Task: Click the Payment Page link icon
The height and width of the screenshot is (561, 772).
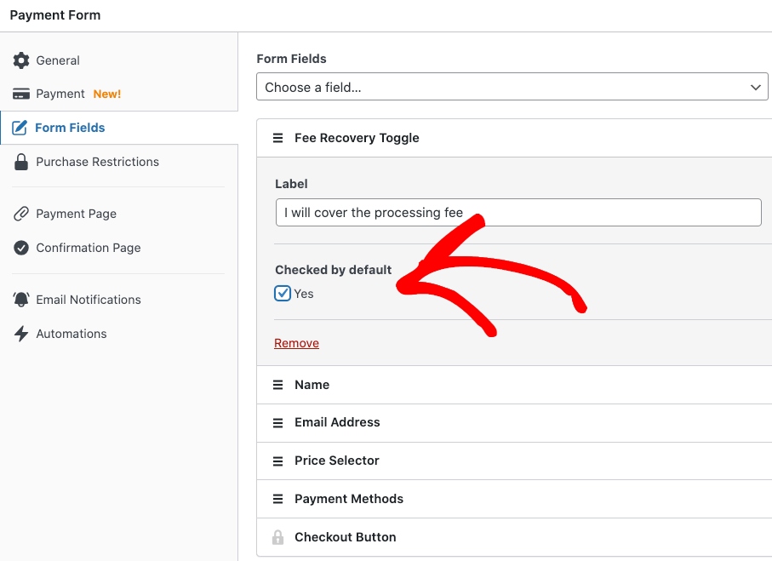Action: point(21,214)
